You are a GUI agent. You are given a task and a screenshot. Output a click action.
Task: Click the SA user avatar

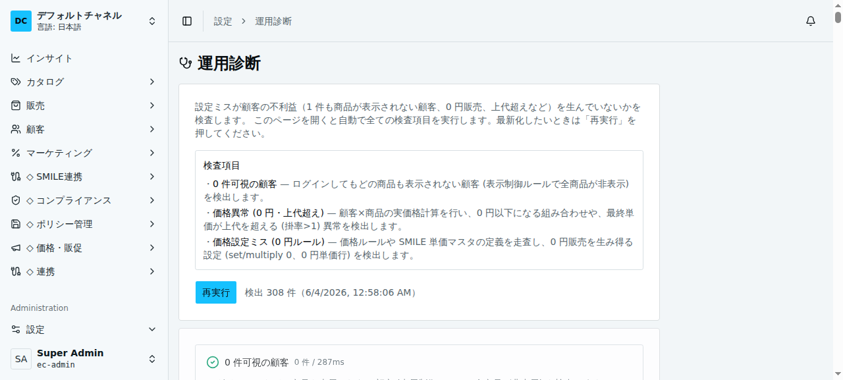click(x=21, y=359)
